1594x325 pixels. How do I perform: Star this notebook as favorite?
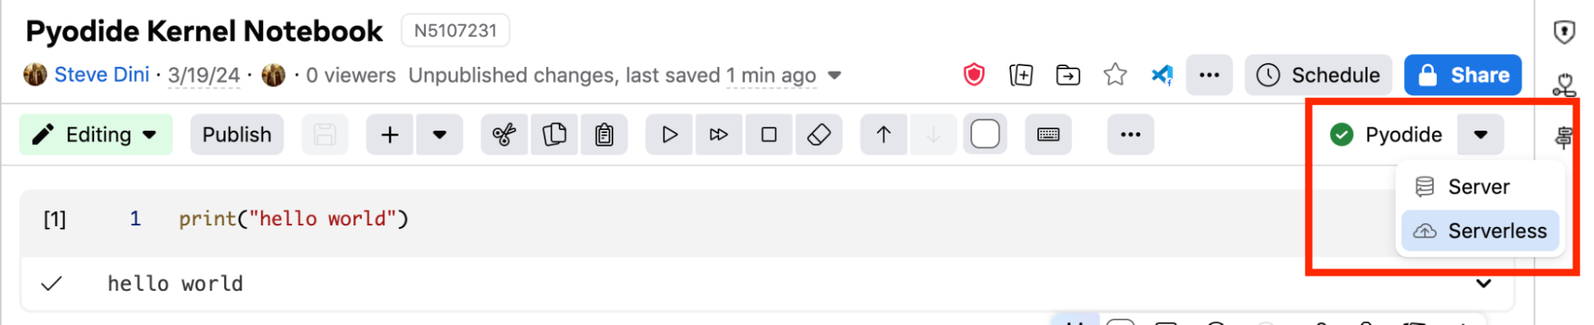point(1115,75)
